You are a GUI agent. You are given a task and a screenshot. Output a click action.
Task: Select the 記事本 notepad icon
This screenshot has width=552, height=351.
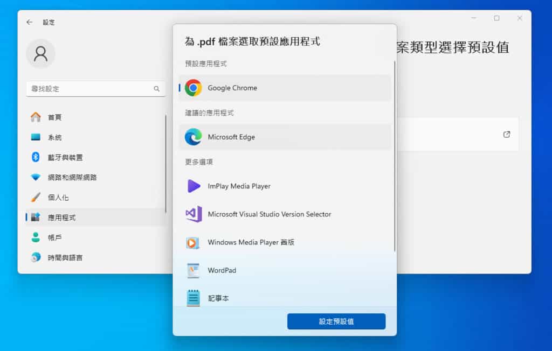click(193, 298)
